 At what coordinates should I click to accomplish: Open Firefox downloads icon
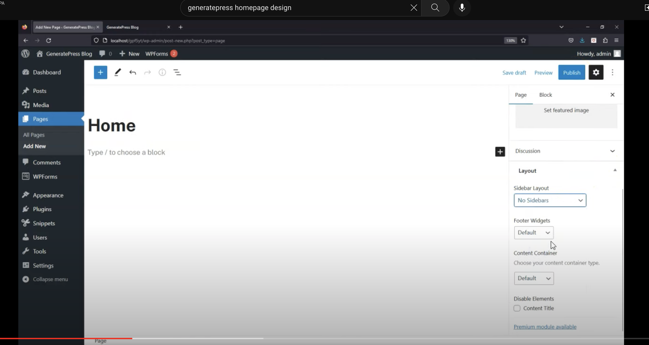[x=582, y=41]
